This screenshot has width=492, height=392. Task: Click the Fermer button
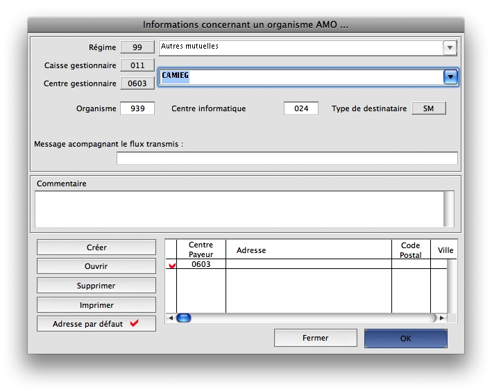coord(315,338)
